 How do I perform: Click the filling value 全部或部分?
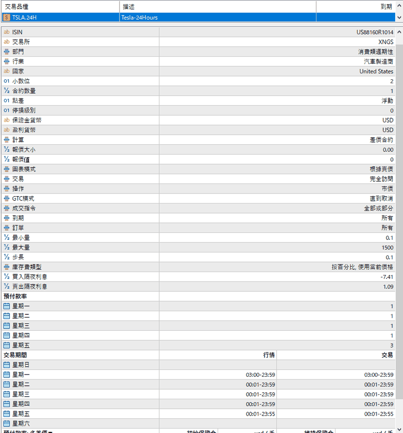[x=378, y=208]
